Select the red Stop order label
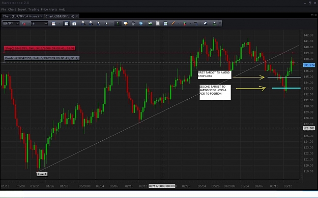318x198 pixels. (40, 48)
